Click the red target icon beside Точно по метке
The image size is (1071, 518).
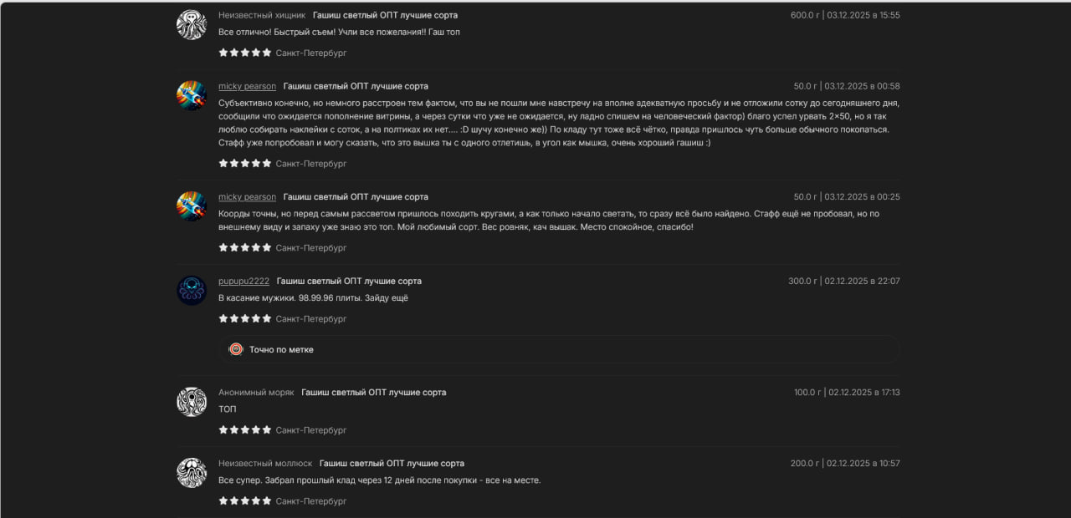tap(236, 349)
